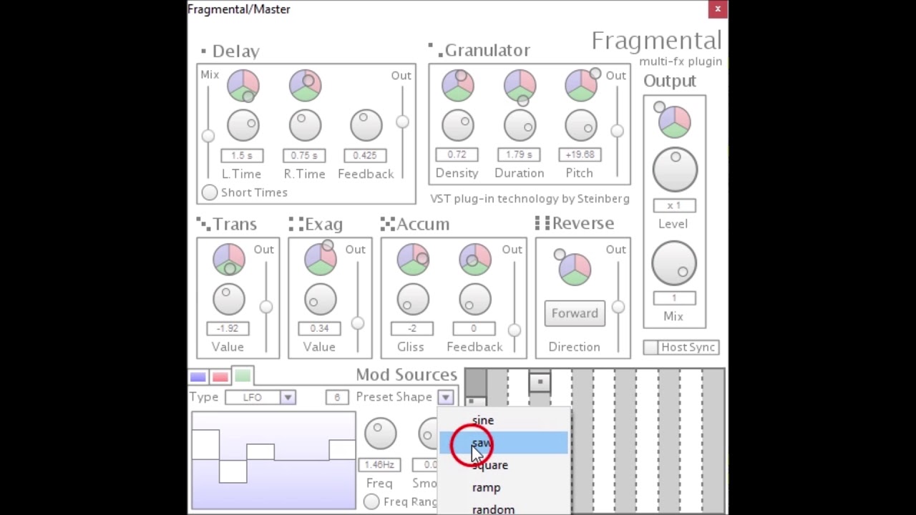Switch to the blue mod source tab
The image size is (916, 515).
198,377
